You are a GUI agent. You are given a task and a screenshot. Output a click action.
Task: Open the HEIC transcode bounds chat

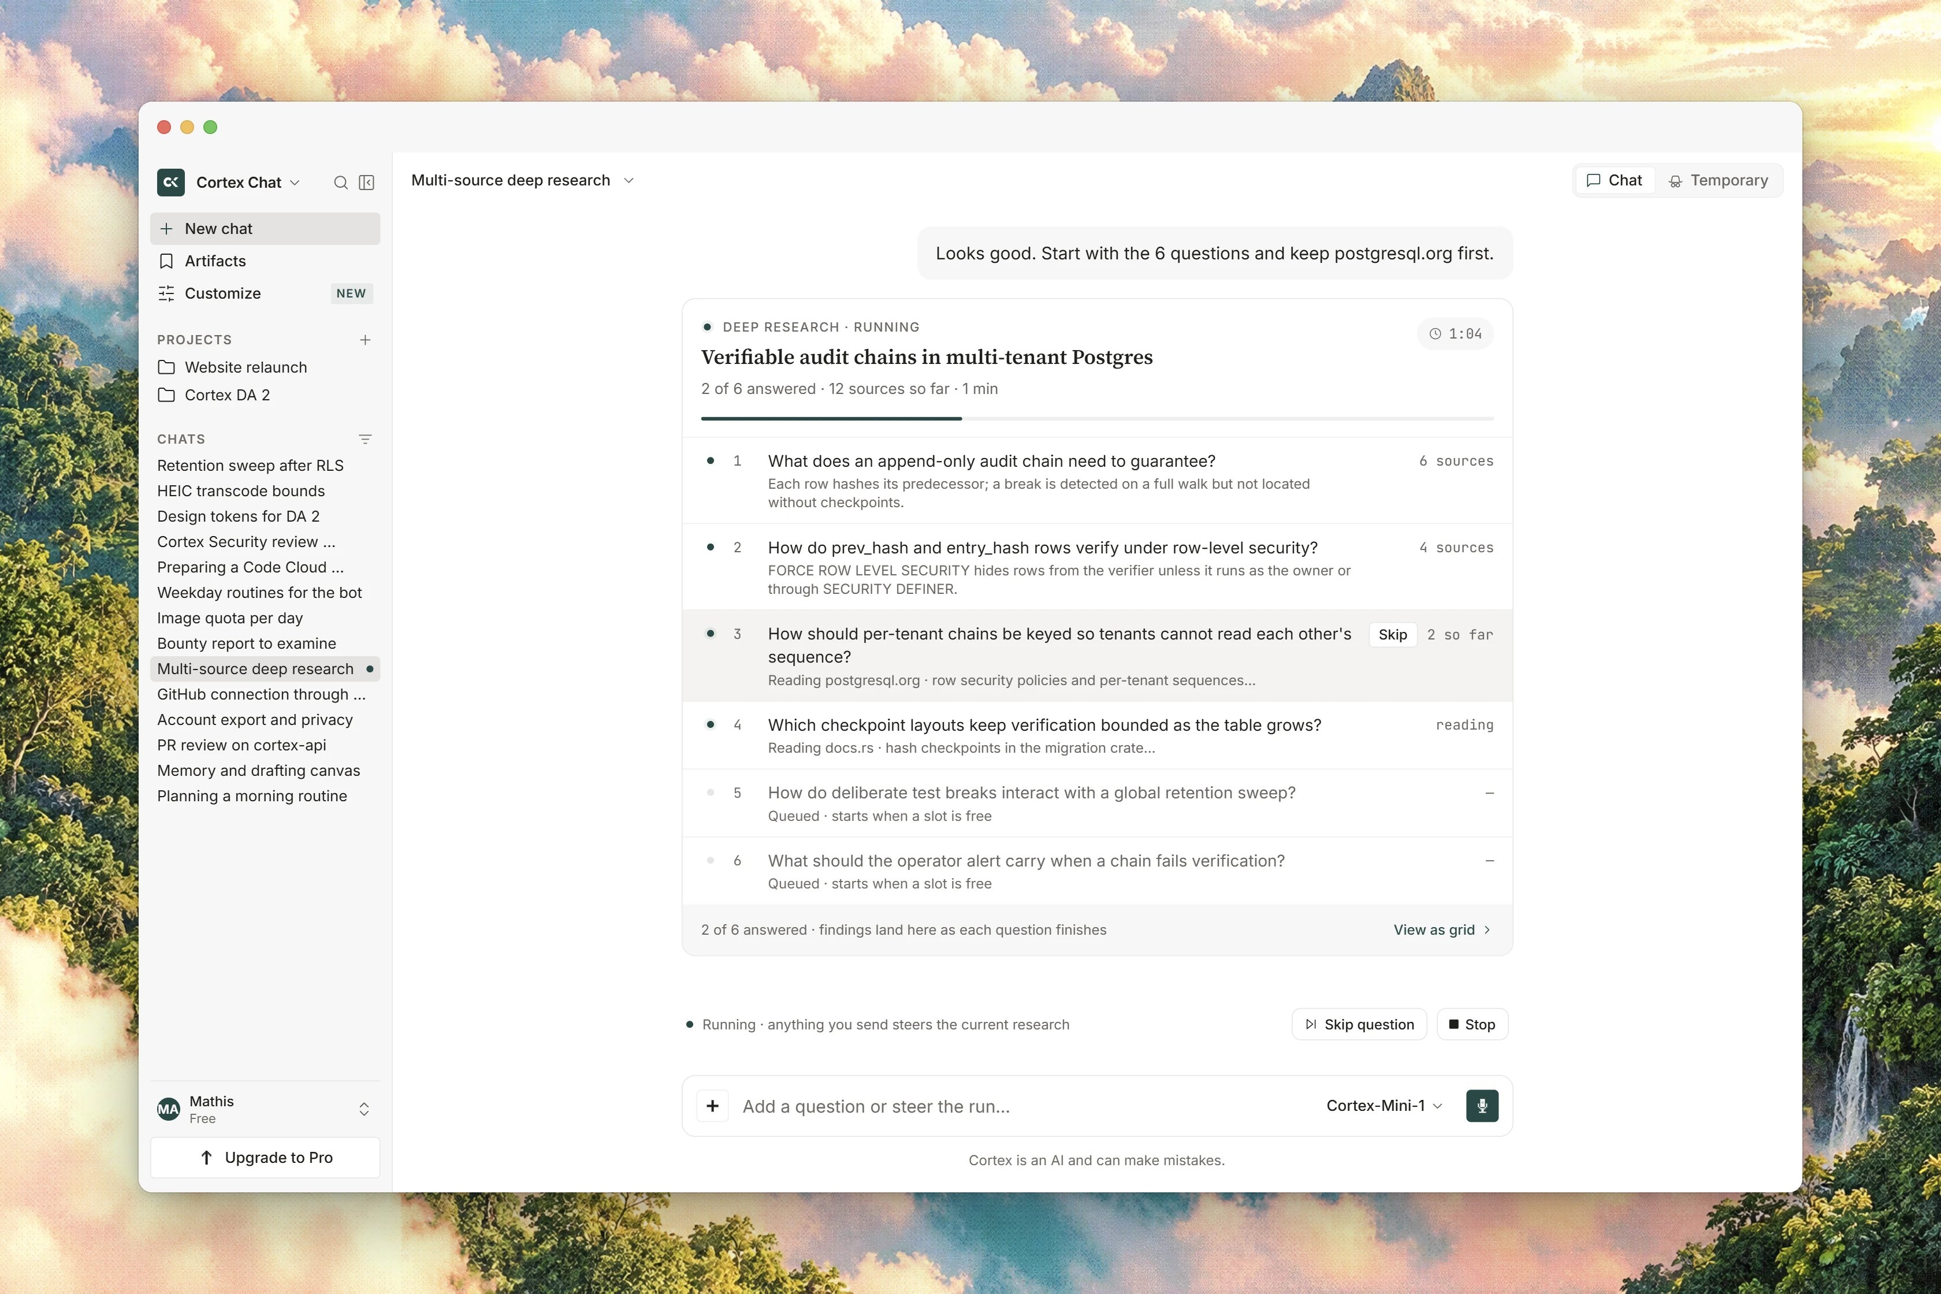click(x=265, y=491)
